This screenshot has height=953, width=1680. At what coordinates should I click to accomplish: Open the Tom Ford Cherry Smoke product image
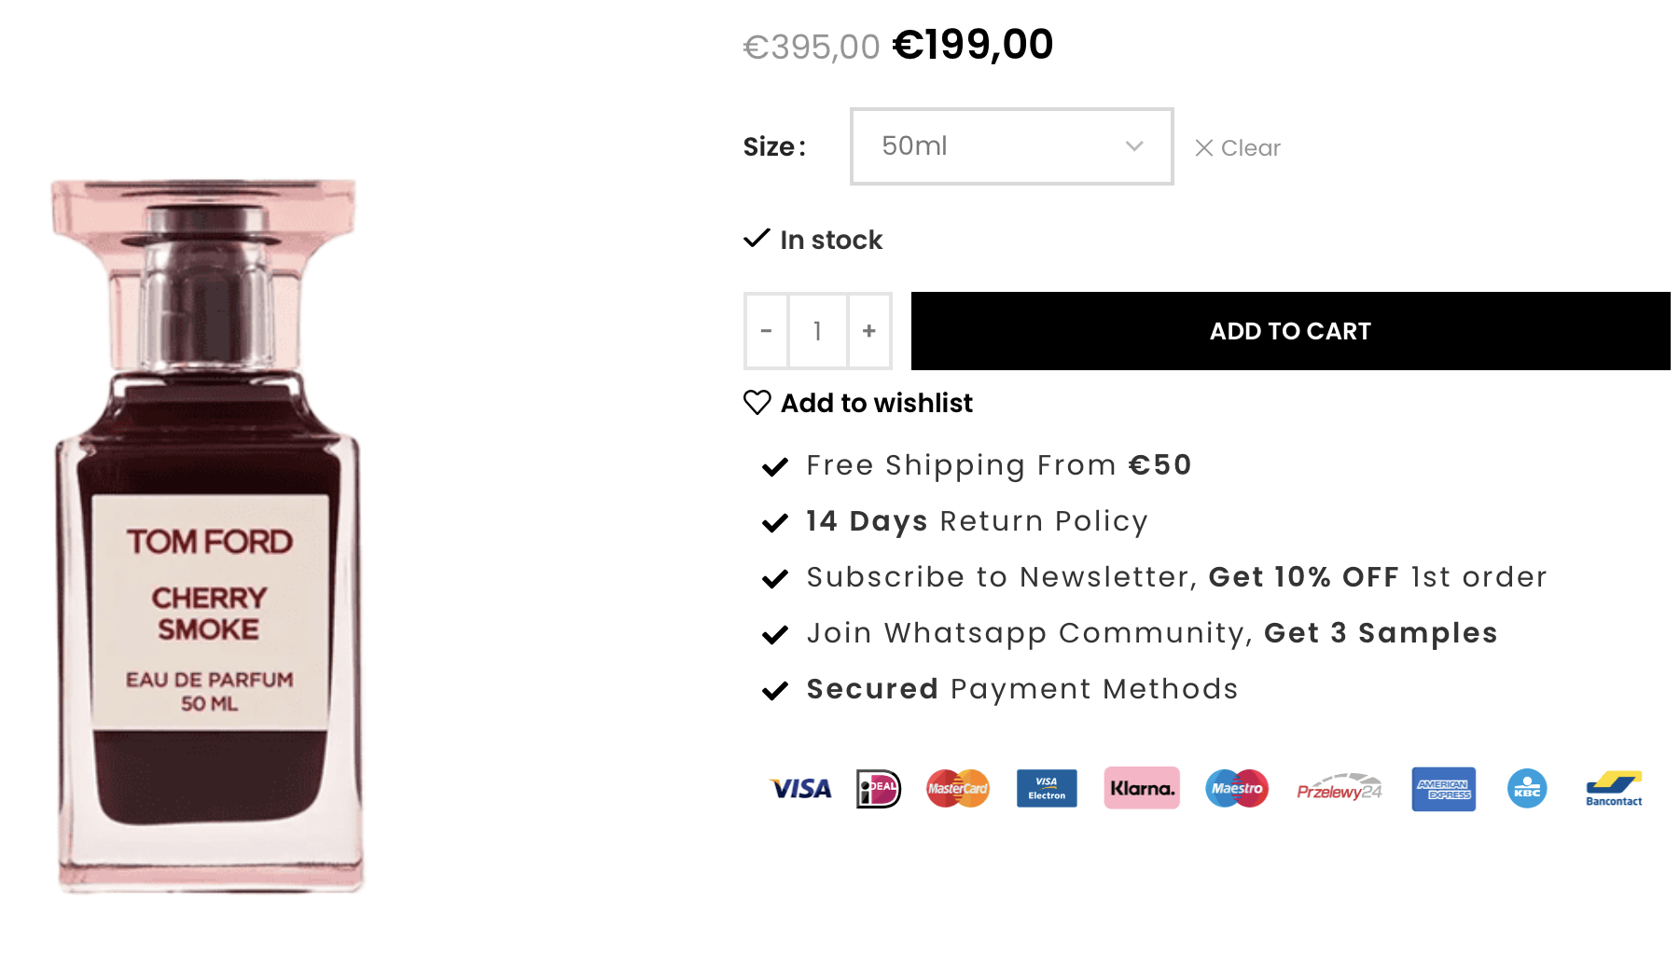pos(209,536)
